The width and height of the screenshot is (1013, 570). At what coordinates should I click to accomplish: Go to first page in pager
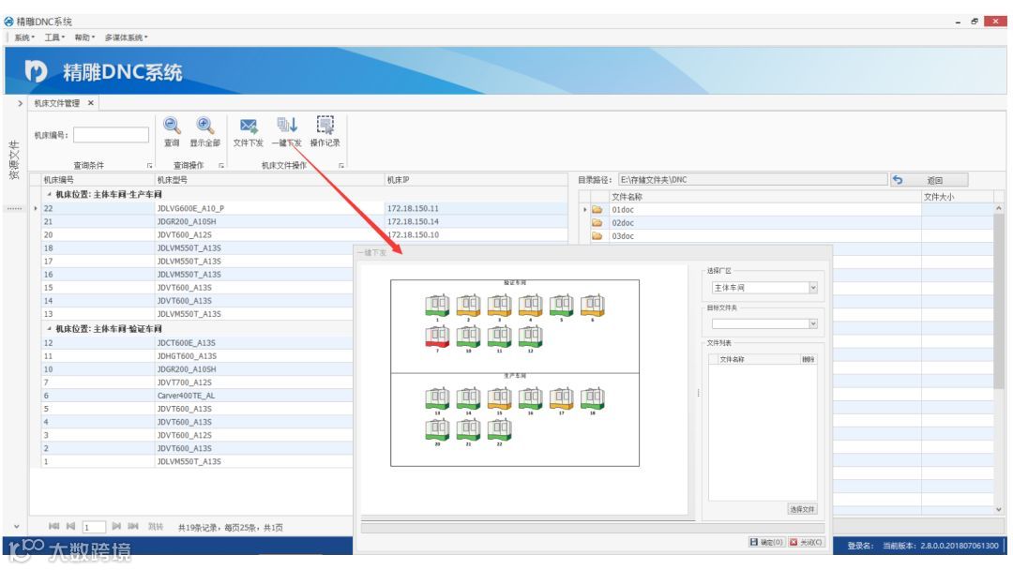point(54,527)
